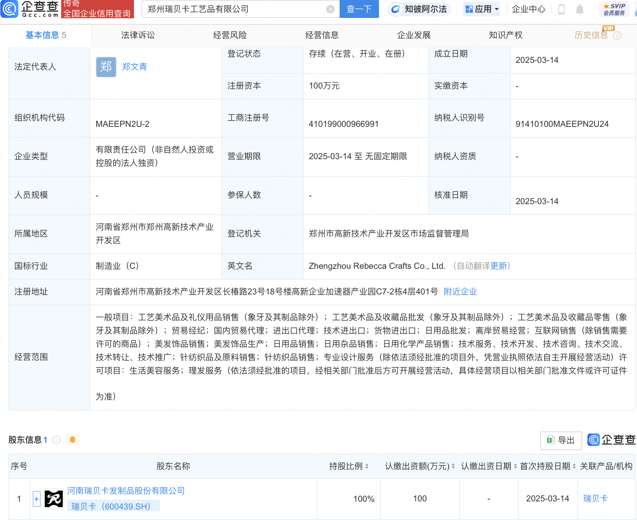
Task: Click 制造业（C） industry value
Action: pyautogui.click(x=117, y=266)
